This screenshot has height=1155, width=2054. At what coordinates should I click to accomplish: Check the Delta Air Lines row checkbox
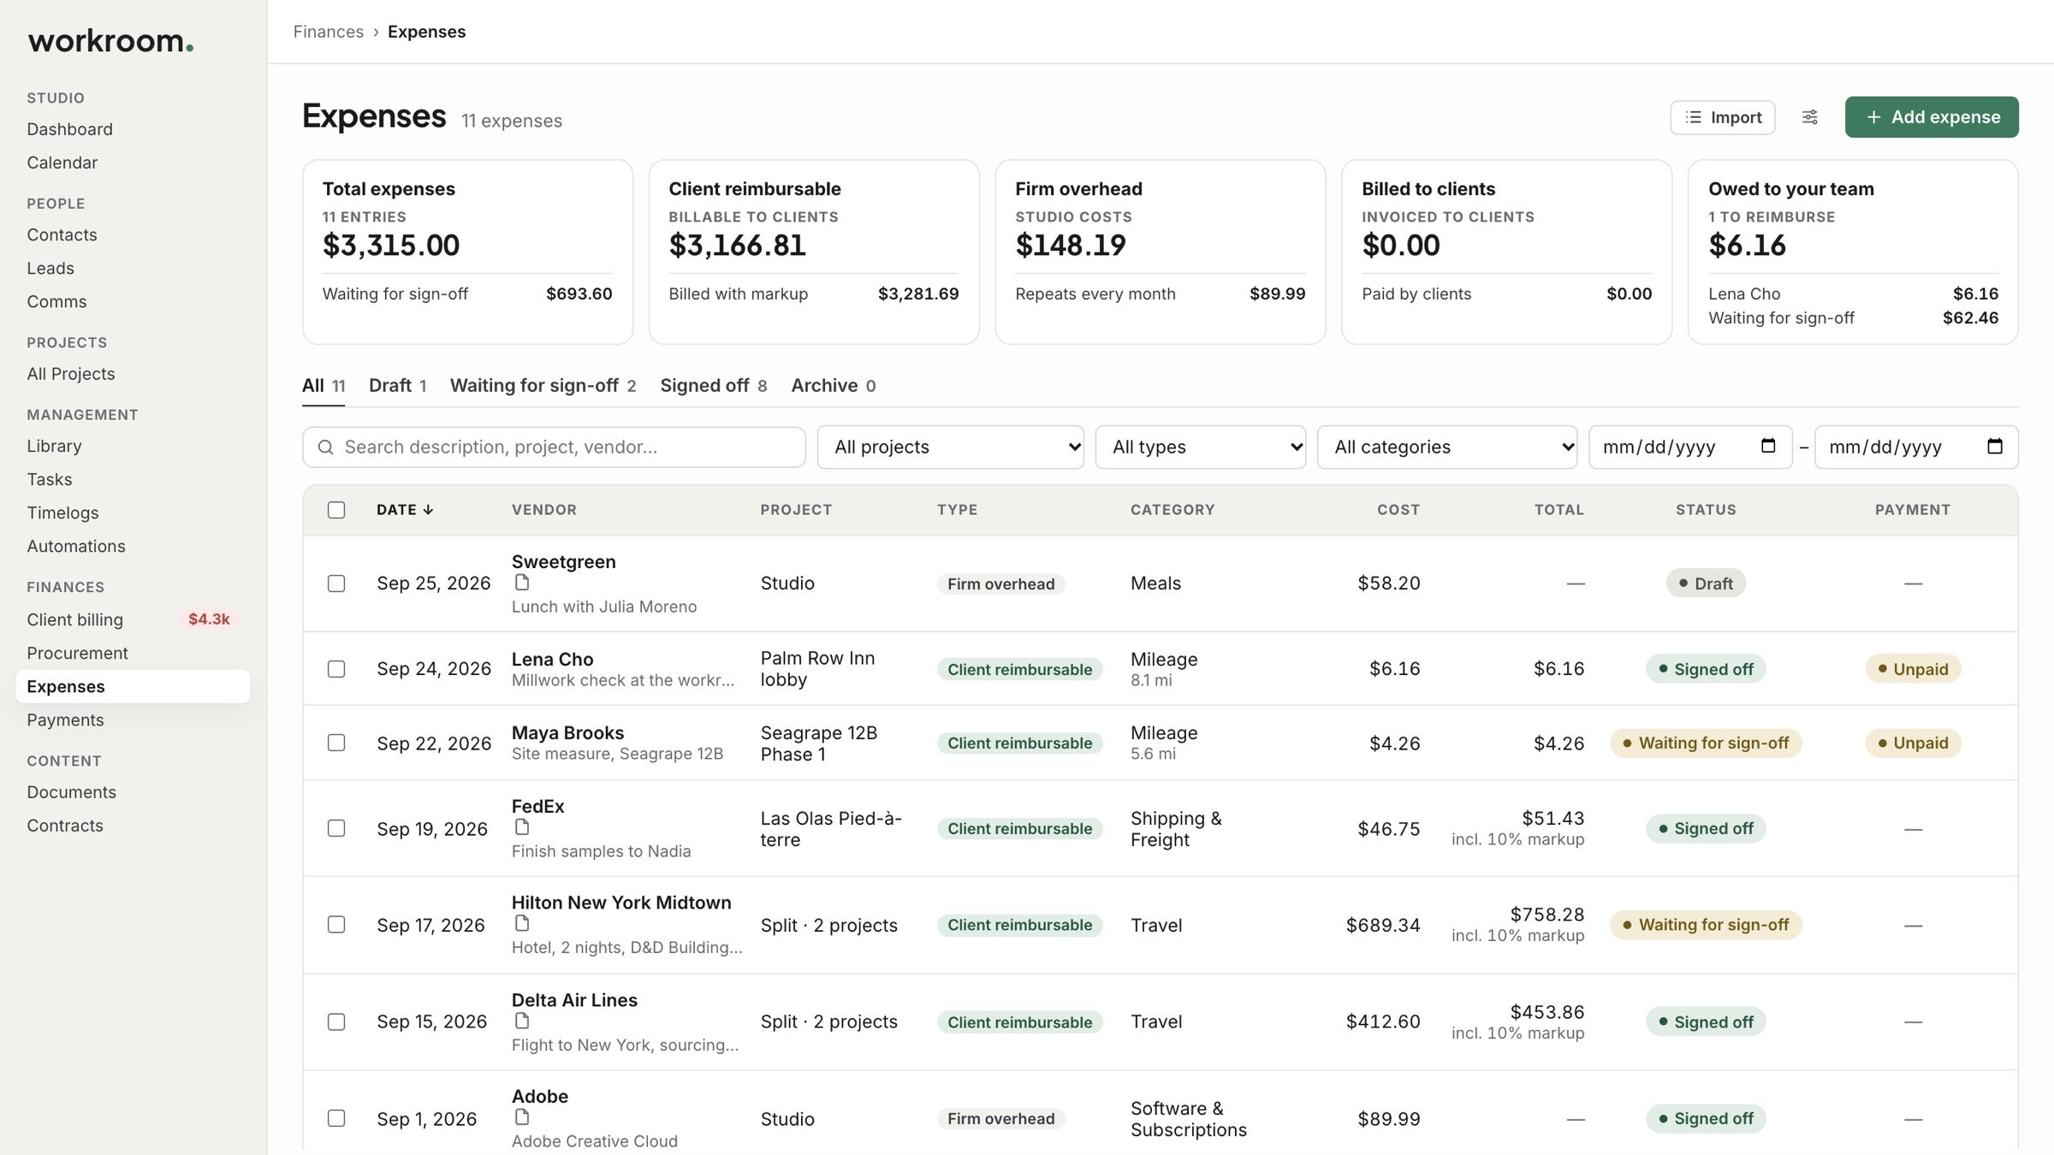coord(336,1022)
